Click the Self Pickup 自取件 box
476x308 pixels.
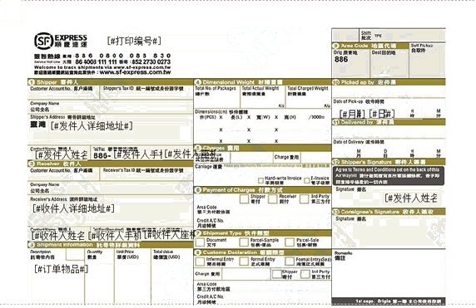(427, 60)
